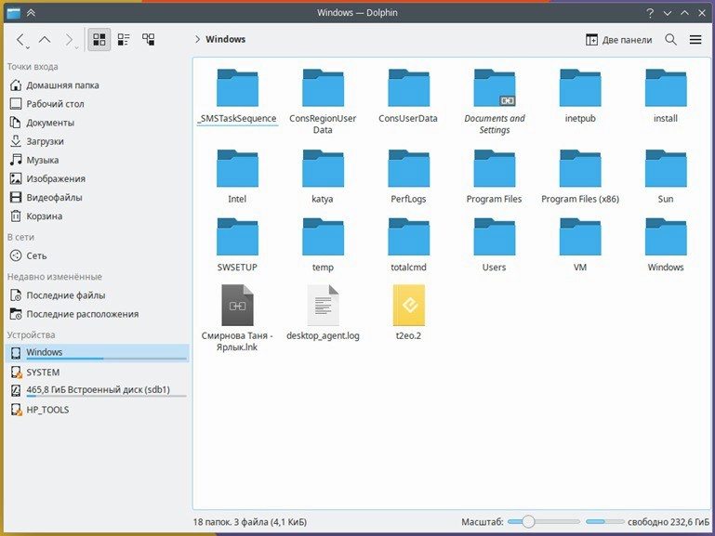
Task: Open Рабочий стол in the sidebar
Action: [97, 104]
